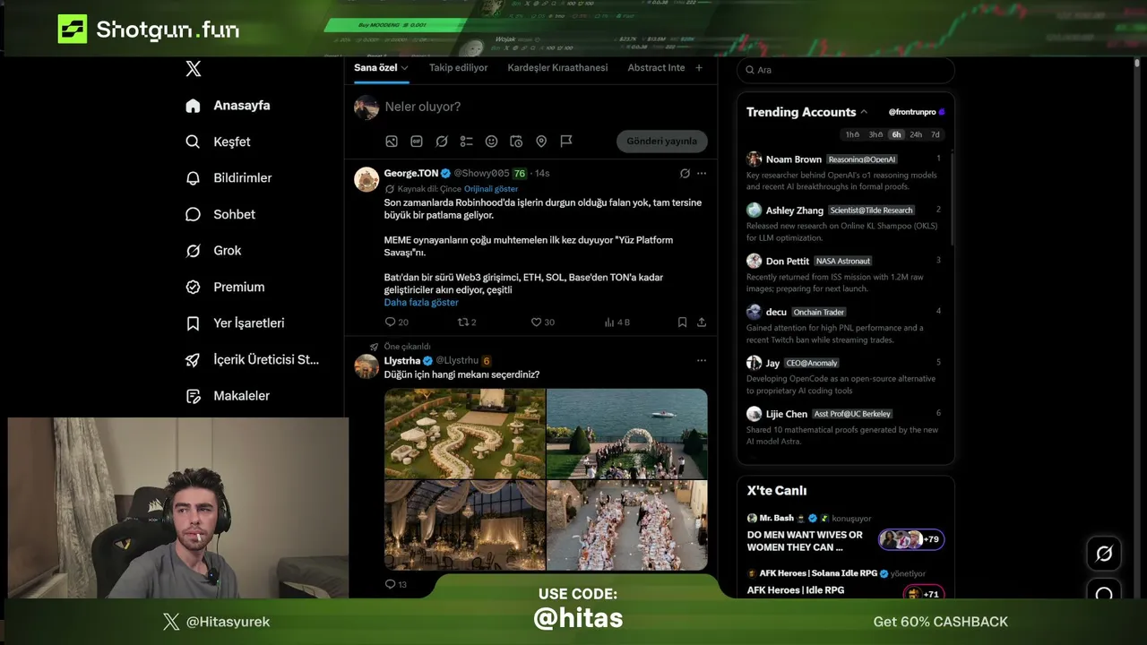The width and height of the screenshot is (1147, 645).
Task: Open the lakeside wedding ceremony image
Action: [x=627, y=434]
